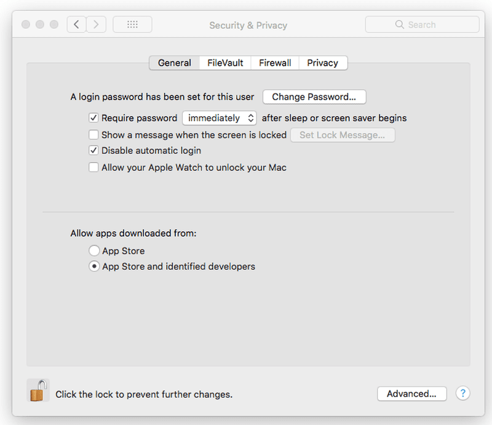This screenshot has height=425, width=492.
Task: Select App Store and identified developers
Action: point(94,266)
